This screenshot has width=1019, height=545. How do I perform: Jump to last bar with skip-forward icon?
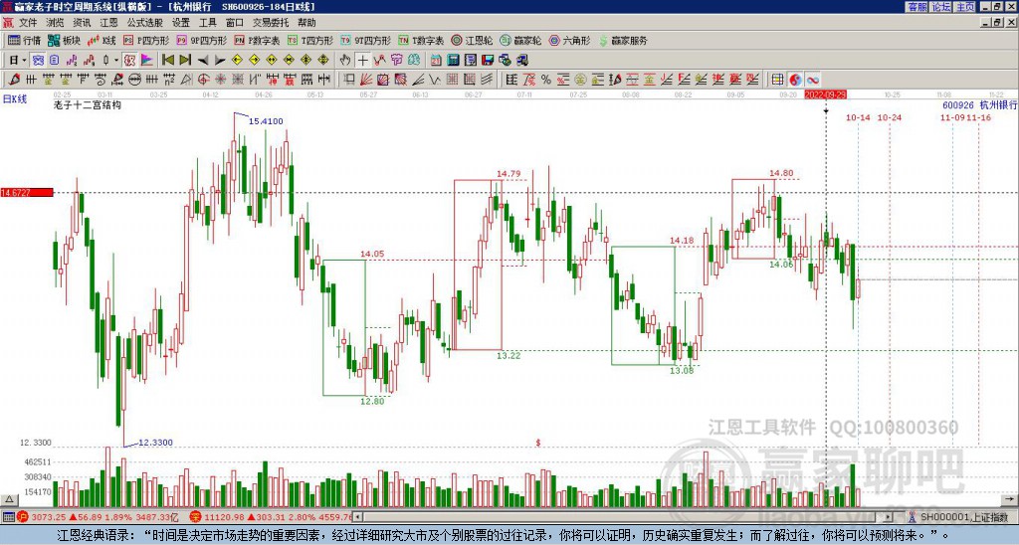point(185,61)
